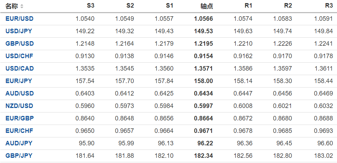Open the EUR/JPY pair link
The height and width of the screenshot is (163, 337).
(19, 81)
